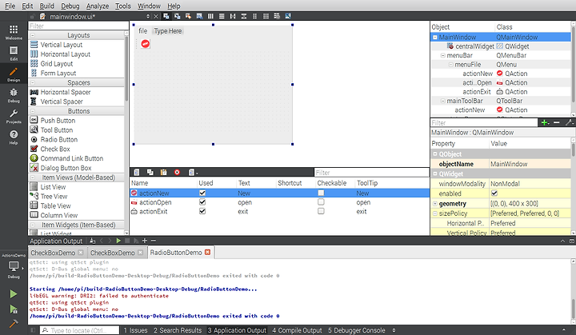Screen dimensions: 576x335
Task: Uncheck Used checkbox for actionExit
Action: pyautogui.click(x=202, y=211)
